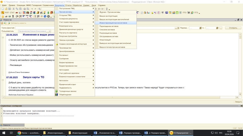Viewport: 243px width, 136px height.
Task: Click the car wheel toolbar icon
Action: pos(49,16)
